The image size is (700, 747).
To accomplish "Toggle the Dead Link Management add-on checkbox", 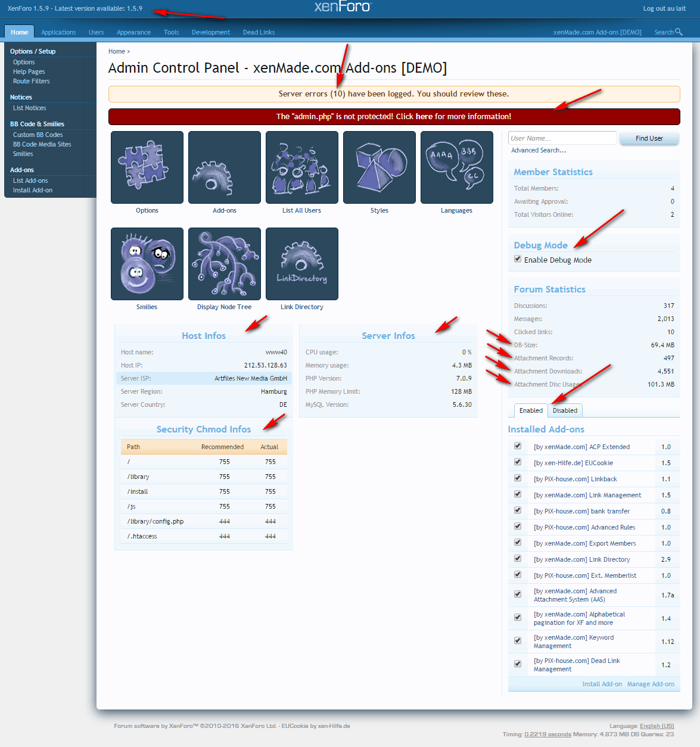I will [518, 664].
